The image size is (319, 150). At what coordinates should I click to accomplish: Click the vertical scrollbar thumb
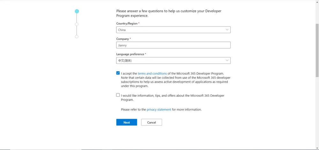pos(317,49)
